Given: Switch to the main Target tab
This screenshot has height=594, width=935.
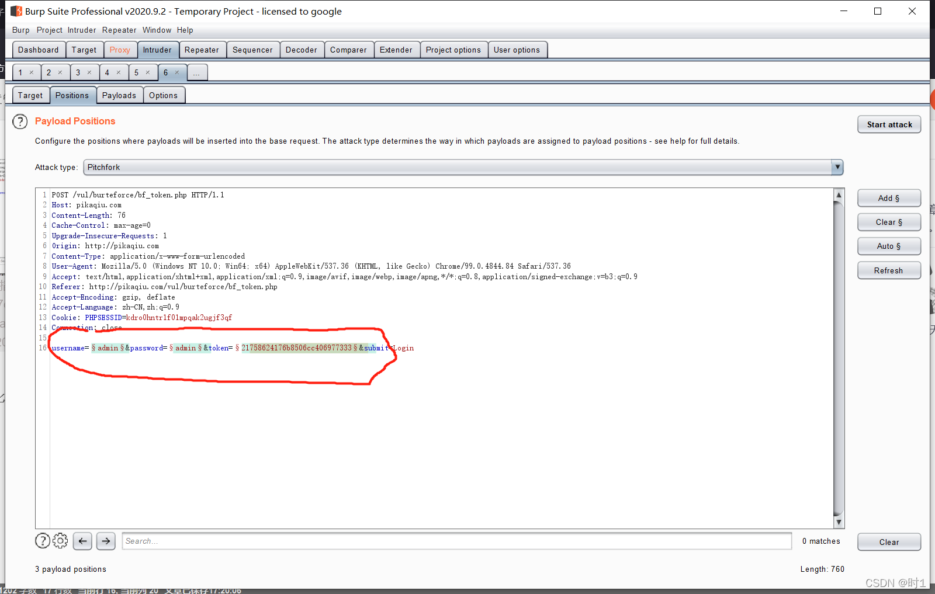Looking at the screenshot, I should point(84,50).
